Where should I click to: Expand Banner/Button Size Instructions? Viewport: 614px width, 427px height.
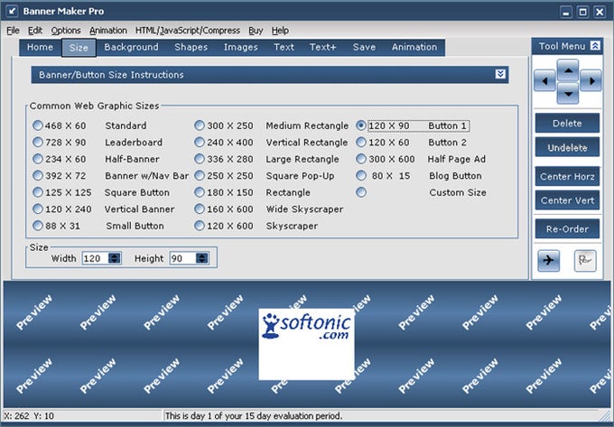(x=500, y=74)
